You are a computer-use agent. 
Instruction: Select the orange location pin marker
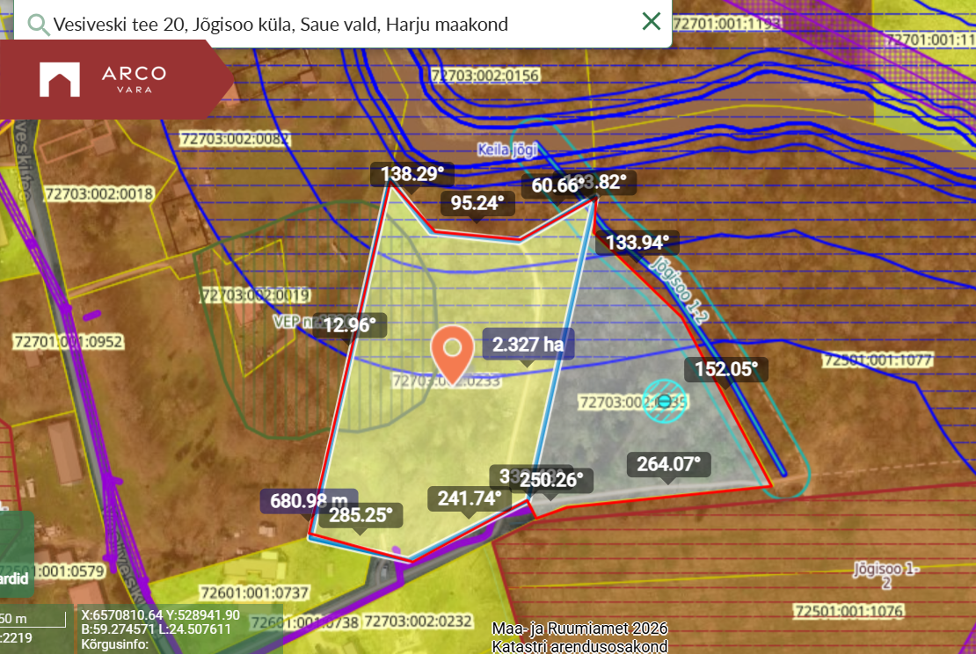click(x=453, y=353)
